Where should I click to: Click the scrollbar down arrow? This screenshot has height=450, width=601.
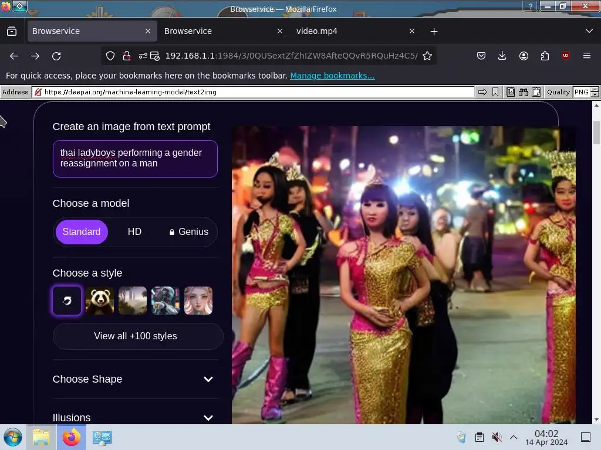coord(596,420)
